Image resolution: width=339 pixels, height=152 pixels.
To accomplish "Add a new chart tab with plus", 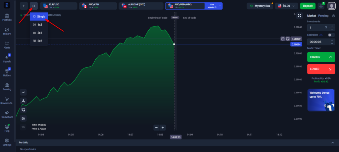I will (x=24, y=6).
